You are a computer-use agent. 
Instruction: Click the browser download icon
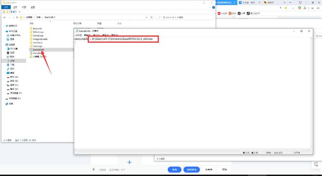pos(312,8)
